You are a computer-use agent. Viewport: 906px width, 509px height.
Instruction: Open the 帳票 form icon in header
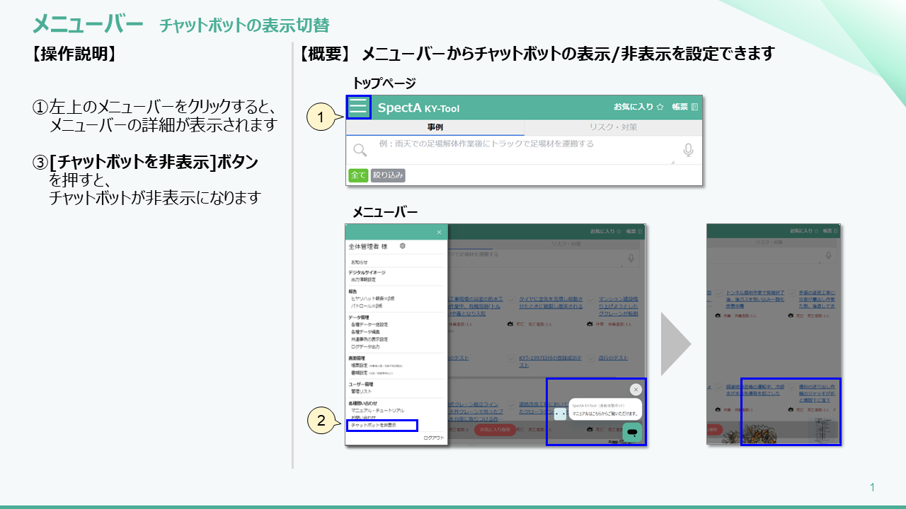[694, 107]
